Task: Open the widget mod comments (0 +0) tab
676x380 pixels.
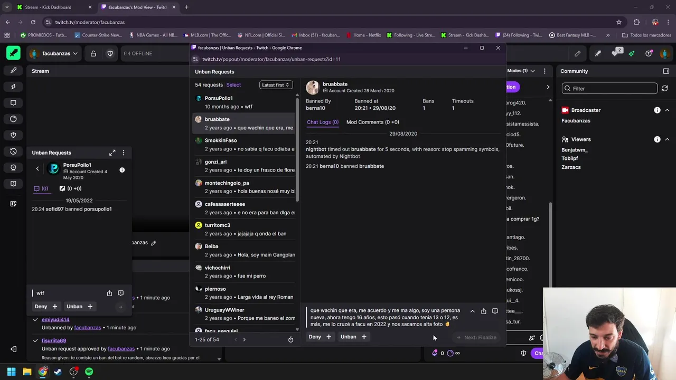Action: [70, 188]
